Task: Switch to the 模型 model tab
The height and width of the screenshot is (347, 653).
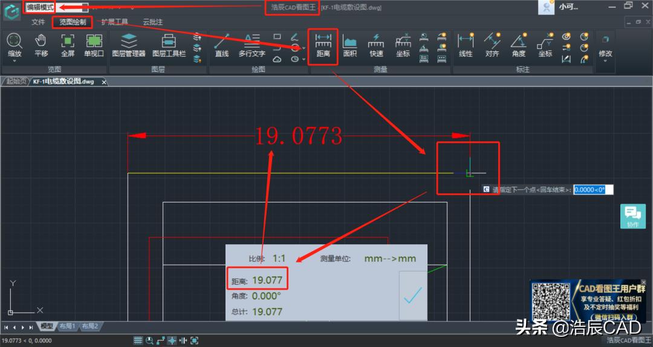Action: (47, 326)
